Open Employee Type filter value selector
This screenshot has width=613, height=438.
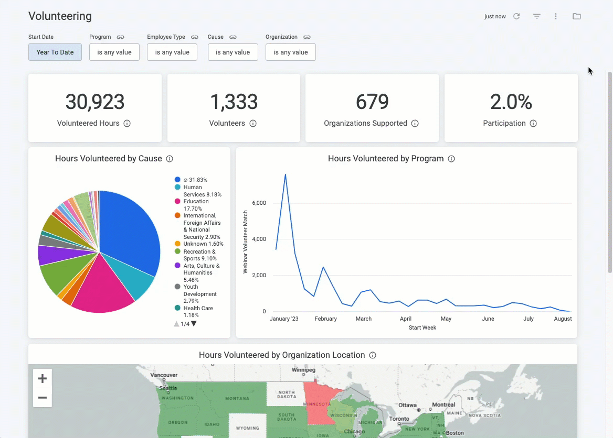click(172, 52)
